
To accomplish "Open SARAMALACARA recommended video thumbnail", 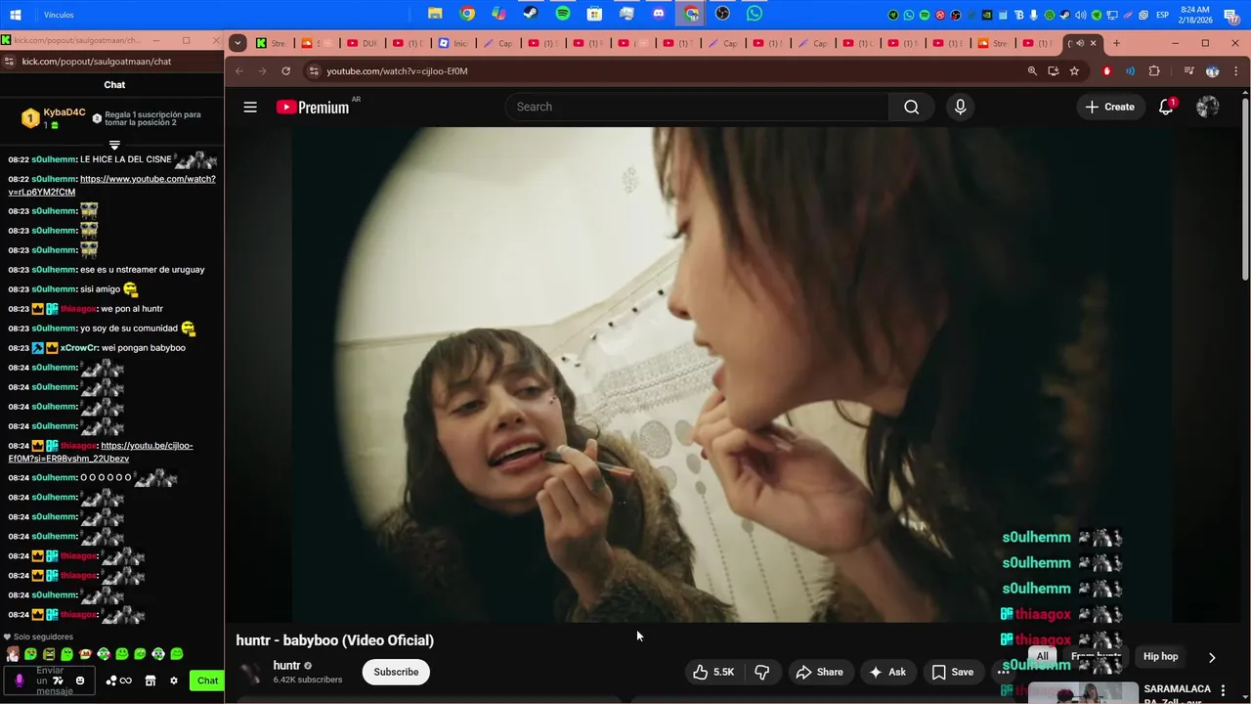I will (x=1083, y=692).
